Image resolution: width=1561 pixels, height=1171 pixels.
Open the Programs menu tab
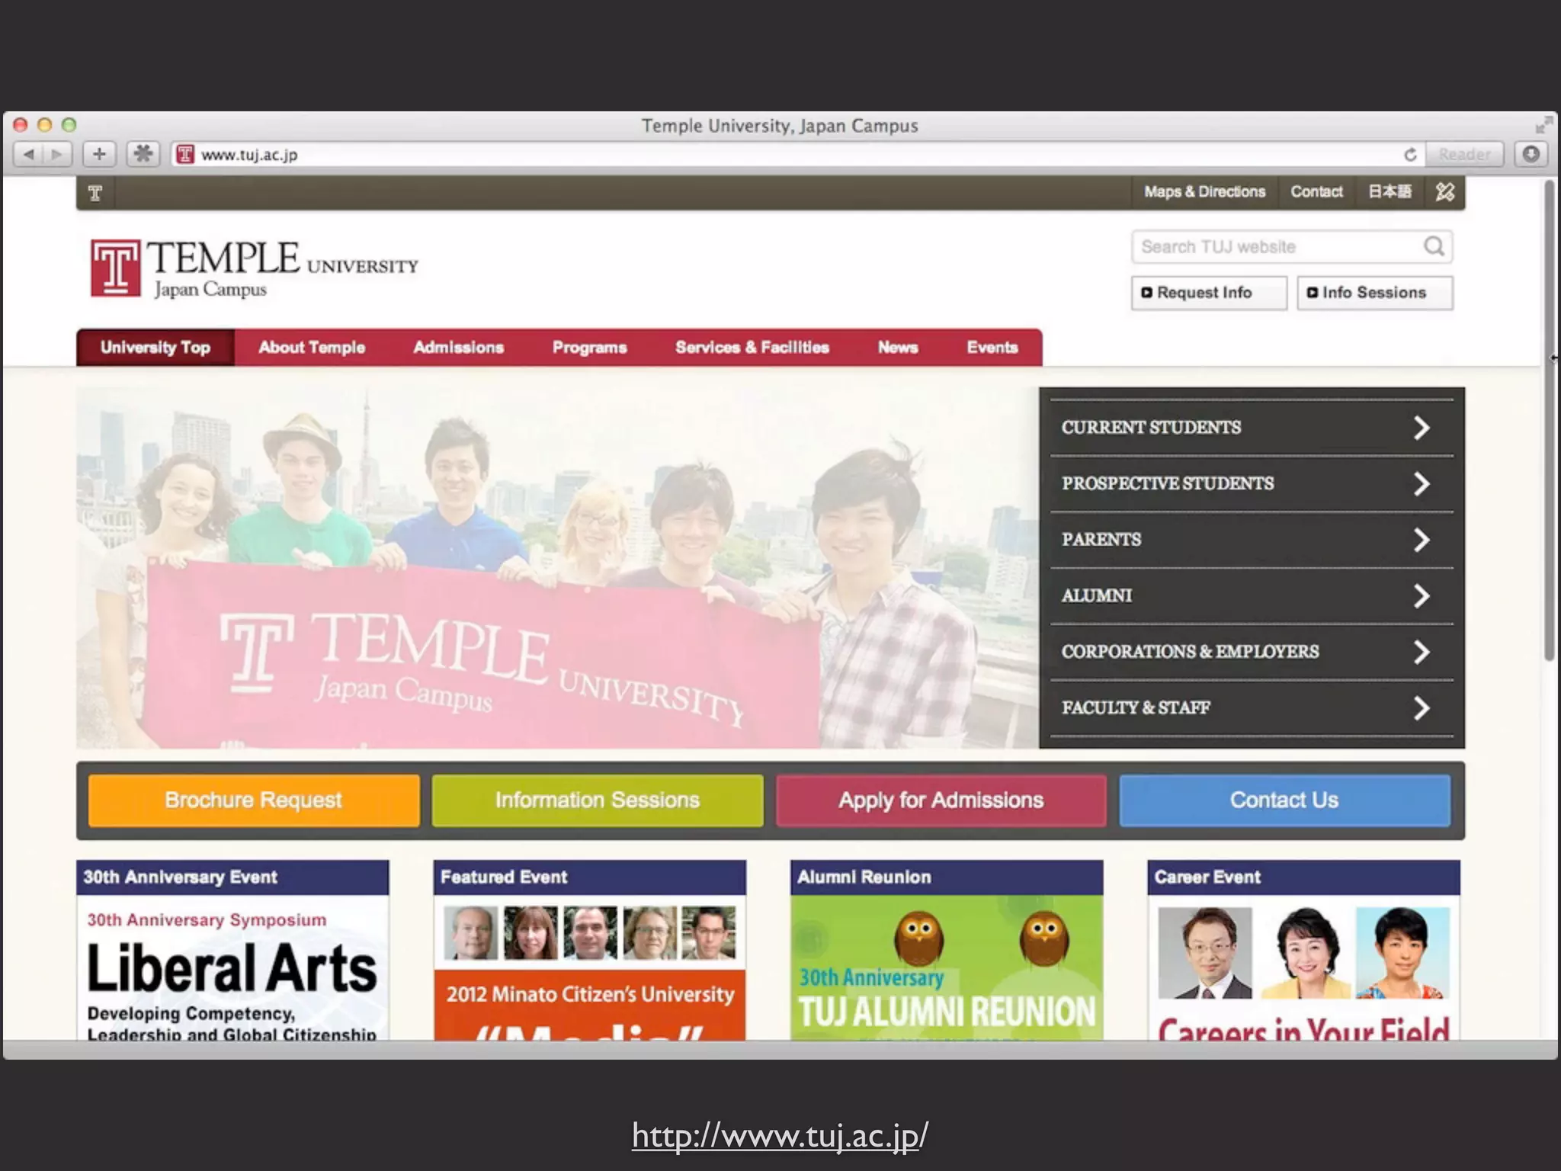[589, 348]
